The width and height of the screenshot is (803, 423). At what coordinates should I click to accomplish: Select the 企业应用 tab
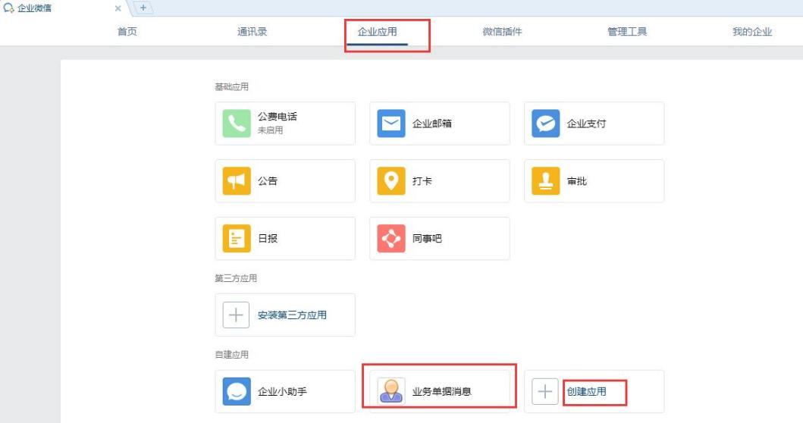click(377, 32)
